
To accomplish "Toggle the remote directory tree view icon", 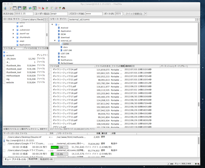I will 20,8.
